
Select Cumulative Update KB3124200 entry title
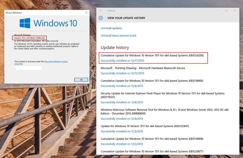pyautogui.click(x=152, y=55)
